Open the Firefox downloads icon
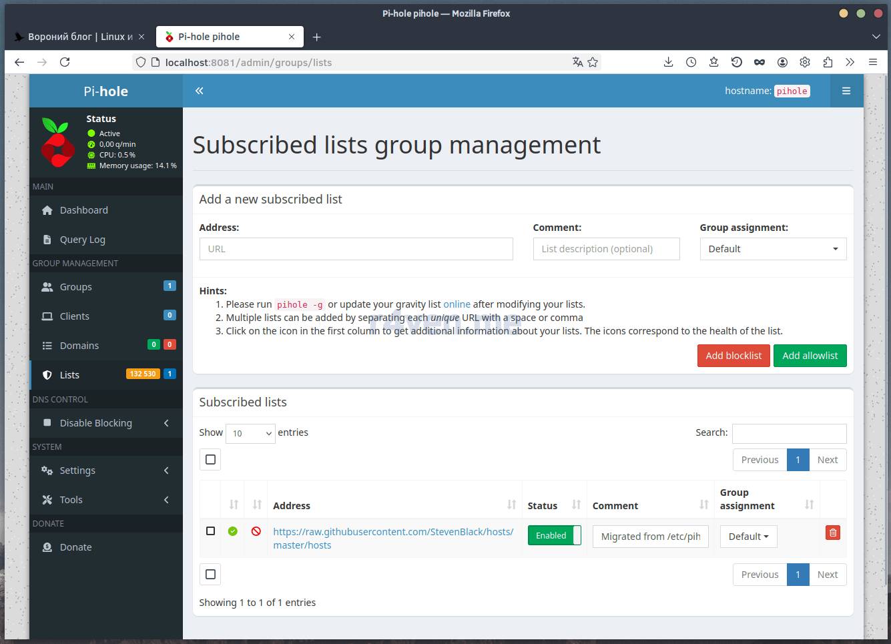891x644 pixels. coord(668,62)
